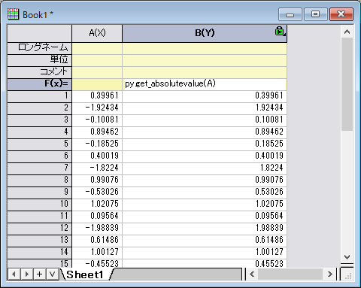Minimize the Book1 window
This screenshot has width=361, height=288.
(x=290, y=14)
